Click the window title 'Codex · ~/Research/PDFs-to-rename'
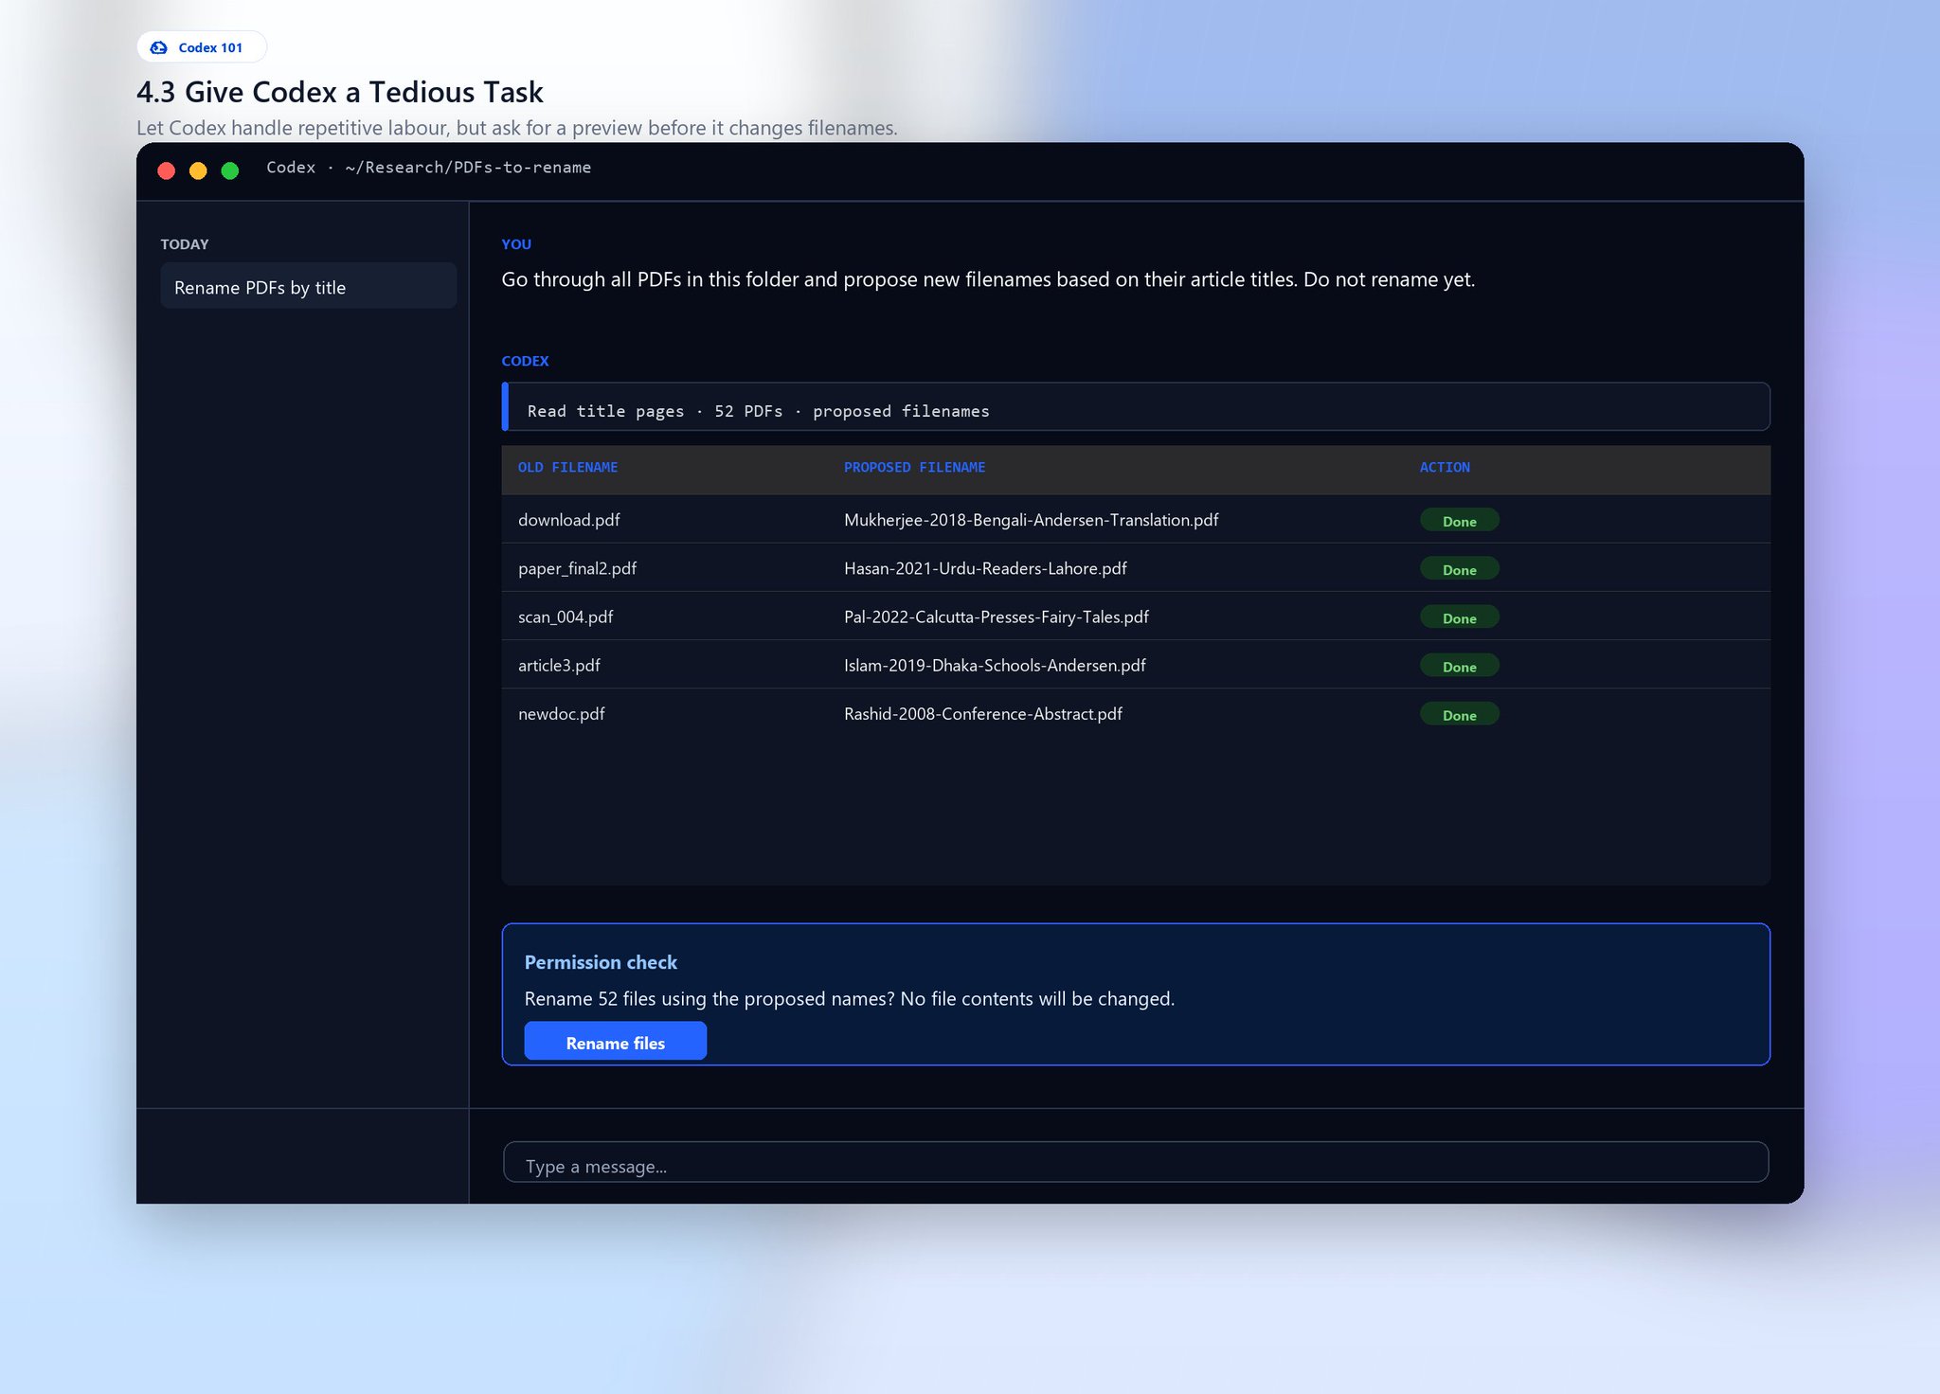Image resolution: width=1940 pixels, height=1394 pixels. pyautogui.click(x=428, y=168)
